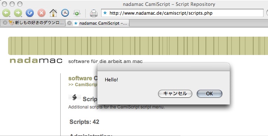Click the 'software' heading text
Image resolution: width=268 pixels, height=136 pixels.
point(80,78)
